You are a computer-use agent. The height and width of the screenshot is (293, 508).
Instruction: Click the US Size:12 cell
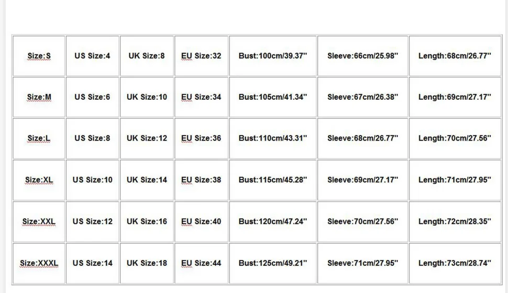pos(92,221)
